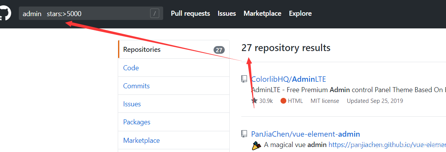
Task: Open Explore in top navigation
Action: coord(300,13)
